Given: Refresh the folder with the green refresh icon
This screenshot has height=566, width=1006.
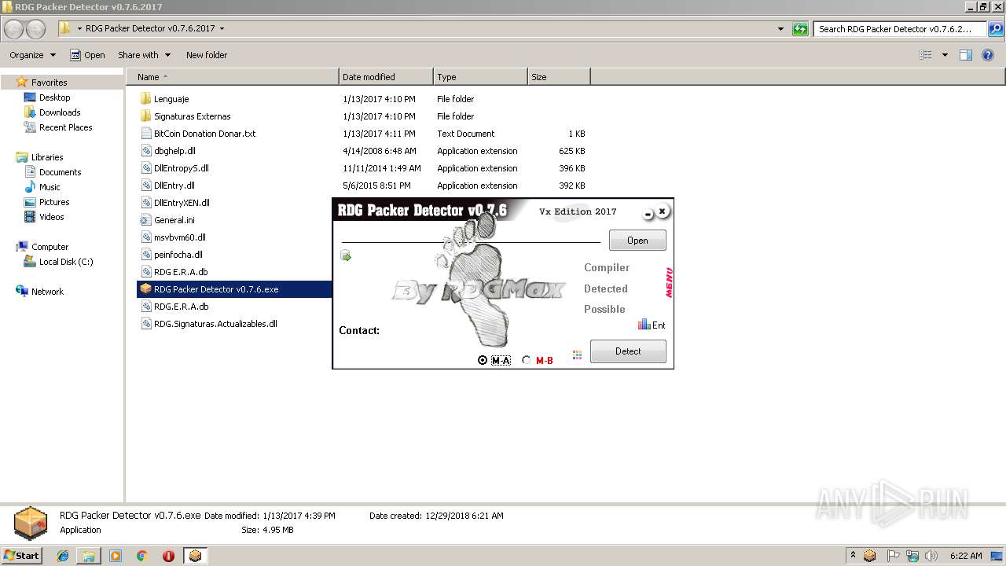Looking at the screenshot, I should (800, 29).
